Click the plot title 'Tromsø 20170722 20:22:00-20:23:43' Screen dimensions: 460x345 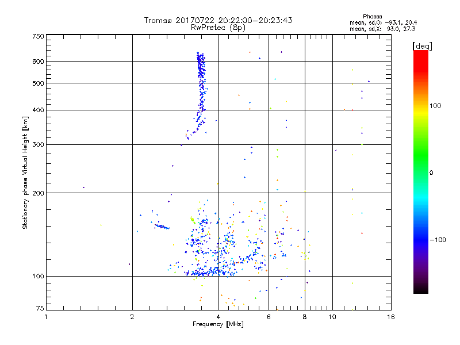[x=218, y=20]
